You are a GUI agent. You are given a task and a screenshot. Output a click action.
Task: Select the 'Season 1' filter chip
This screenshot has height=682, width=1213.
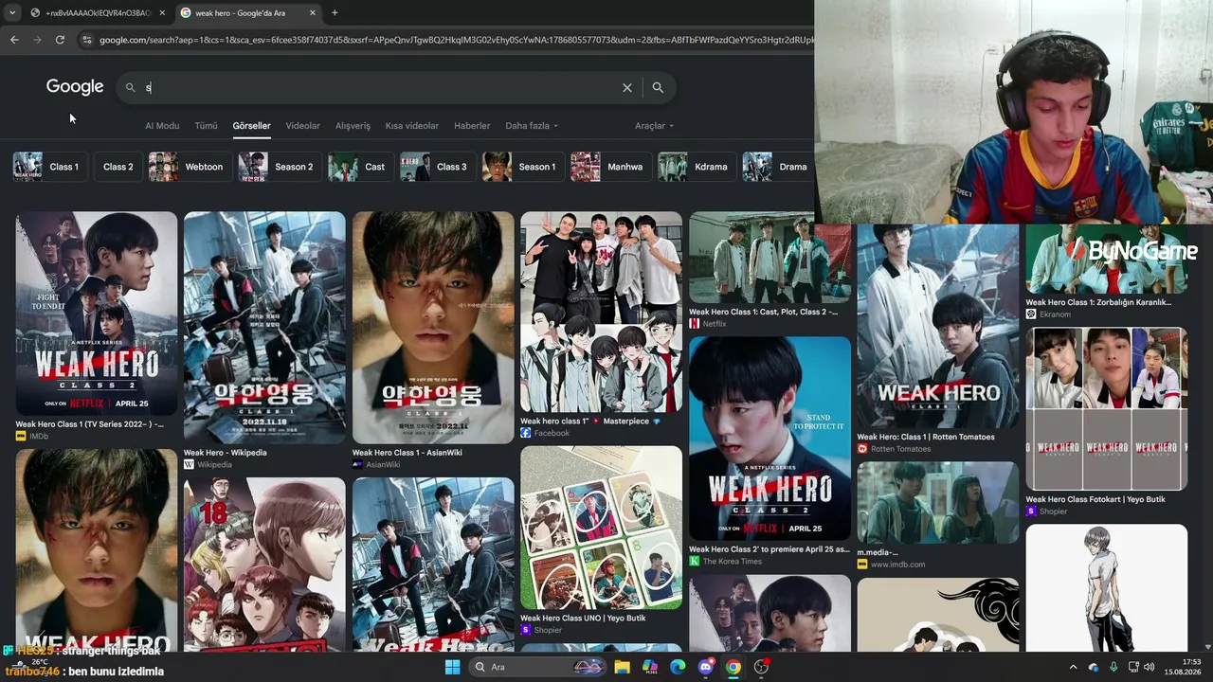coord(522,167)
